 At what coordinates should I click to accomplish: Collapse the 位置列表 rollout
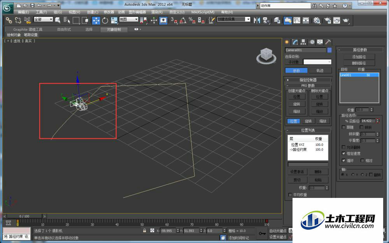coord(308,130)
